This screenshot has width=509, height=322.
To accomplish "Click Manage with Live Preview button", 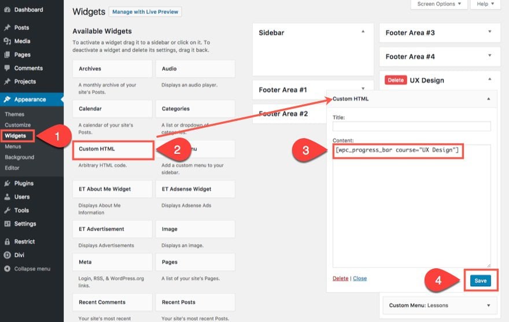I will point(145,12).
